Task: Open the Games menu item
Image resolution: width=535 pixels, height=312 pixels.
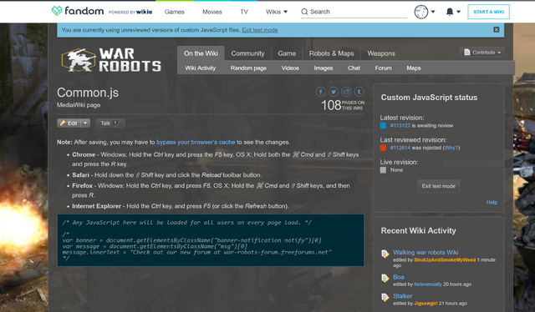Action: 175,12
